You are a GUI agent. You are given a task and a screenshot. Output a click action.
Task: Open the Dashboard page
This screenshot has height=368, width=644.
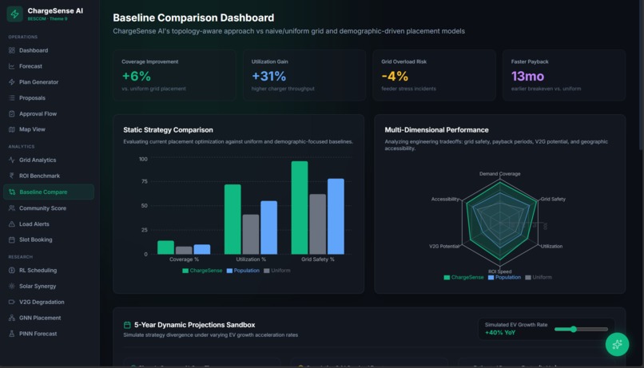point(49,50)
